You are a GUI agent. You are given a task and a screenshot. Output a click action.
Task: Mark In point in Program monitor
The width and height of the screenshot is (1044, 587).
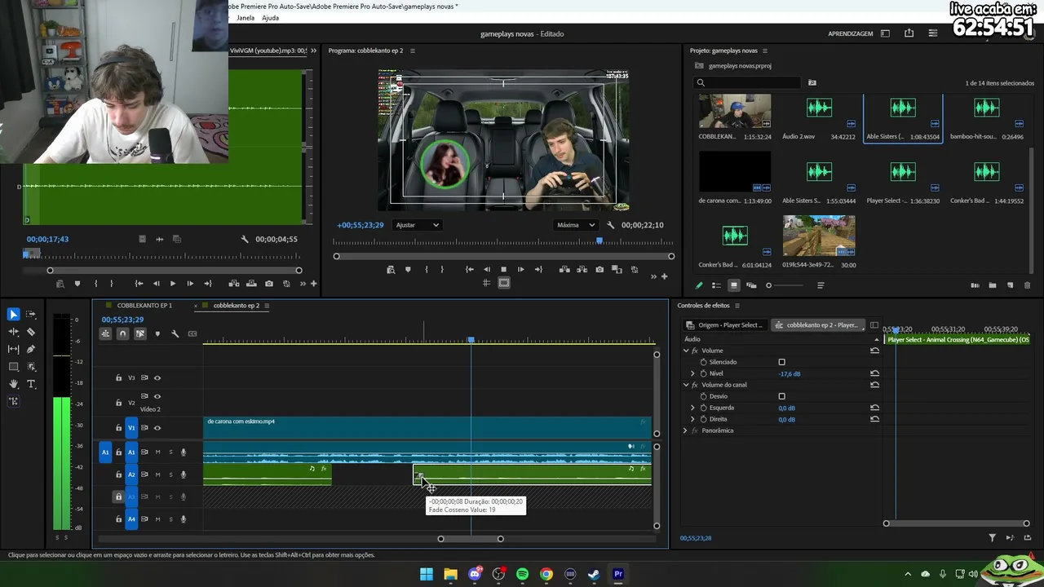[x=426, y=270]
